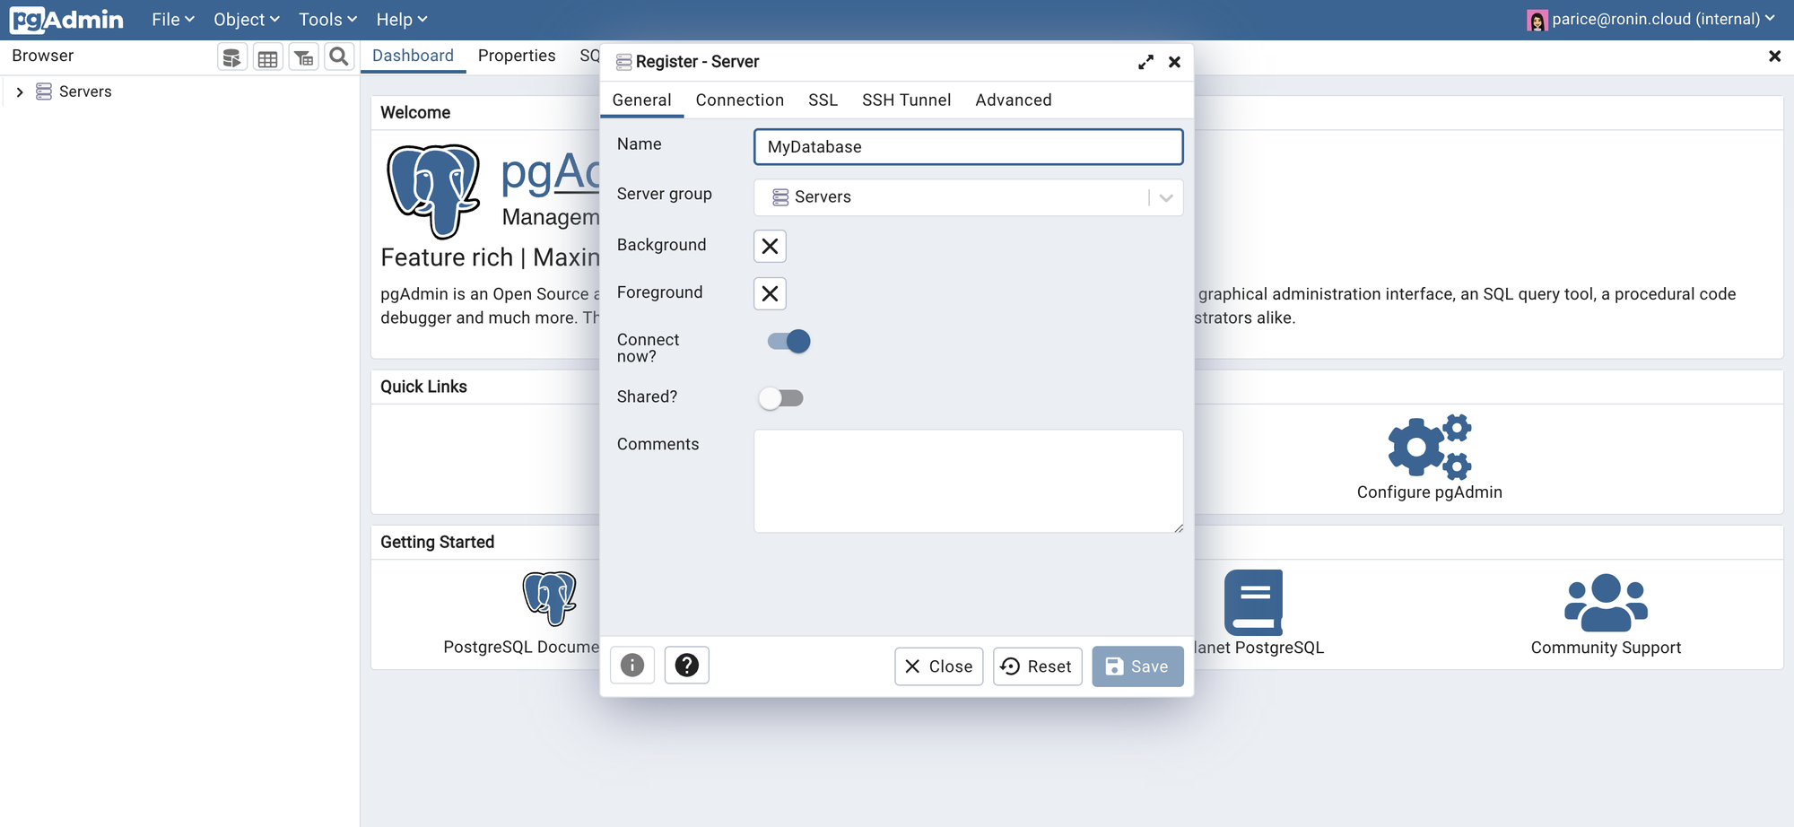Open help question mark button in dialog
Screen dimensions: 1794x827
pos(687,666)
